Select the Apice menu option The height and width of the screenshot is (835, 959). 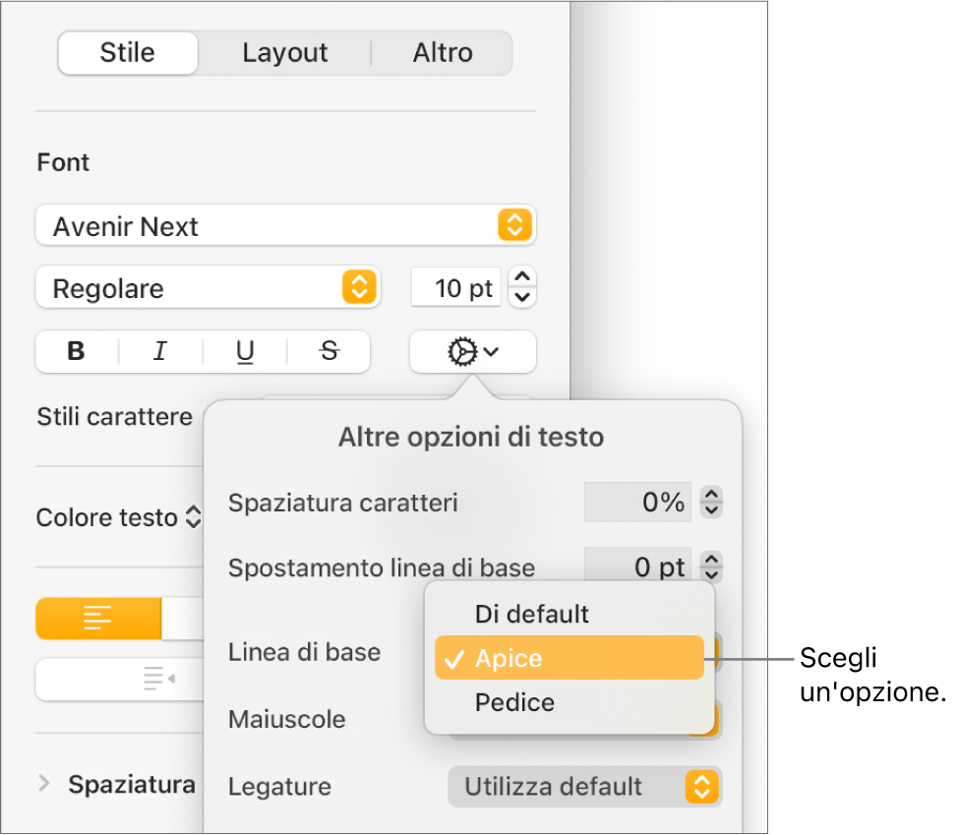[569, 658]
